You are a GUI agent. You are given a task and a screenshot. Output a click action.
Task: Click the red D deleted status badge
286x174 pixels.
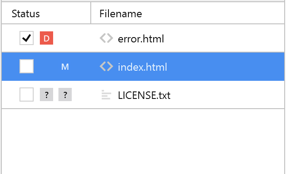[x=46, y=38]
